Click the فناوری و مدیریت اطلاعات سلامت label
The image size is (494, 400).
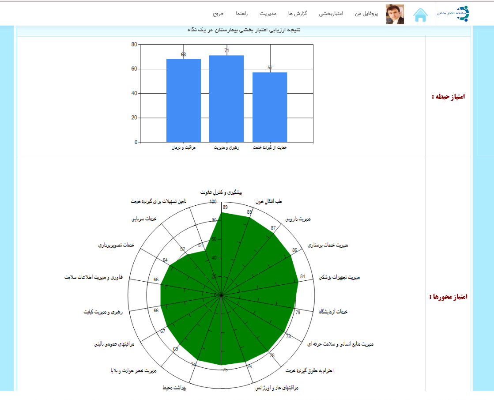(x=94, y=277)
